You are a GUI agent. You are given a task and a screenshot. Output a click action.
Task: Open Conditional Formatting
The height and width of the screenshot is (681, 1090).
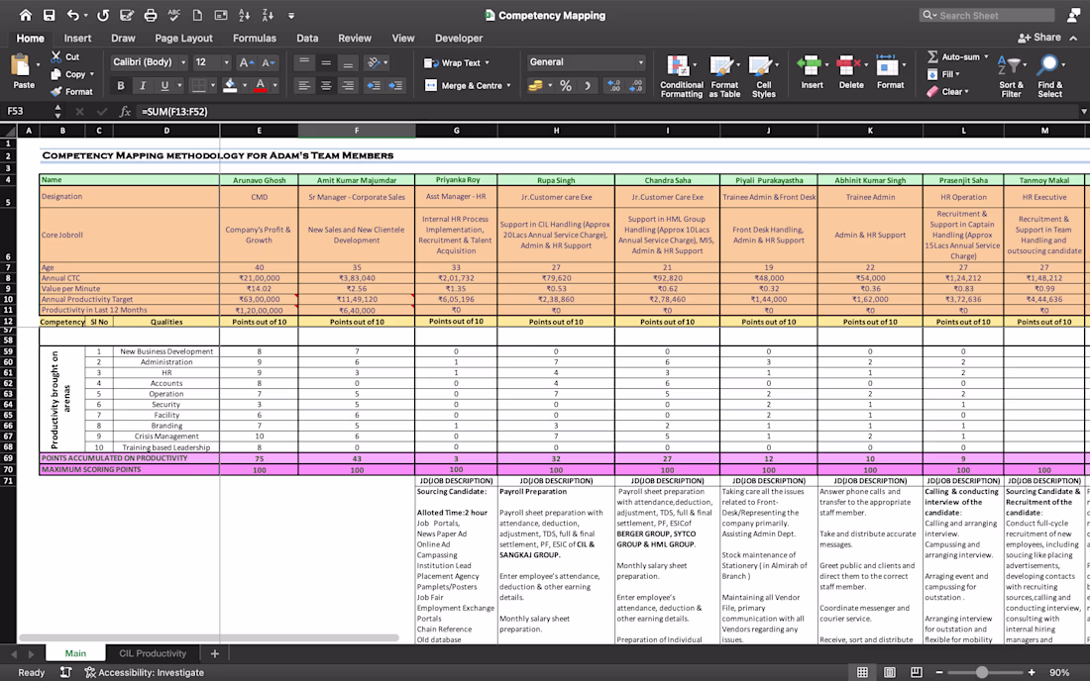coord(682,76)
